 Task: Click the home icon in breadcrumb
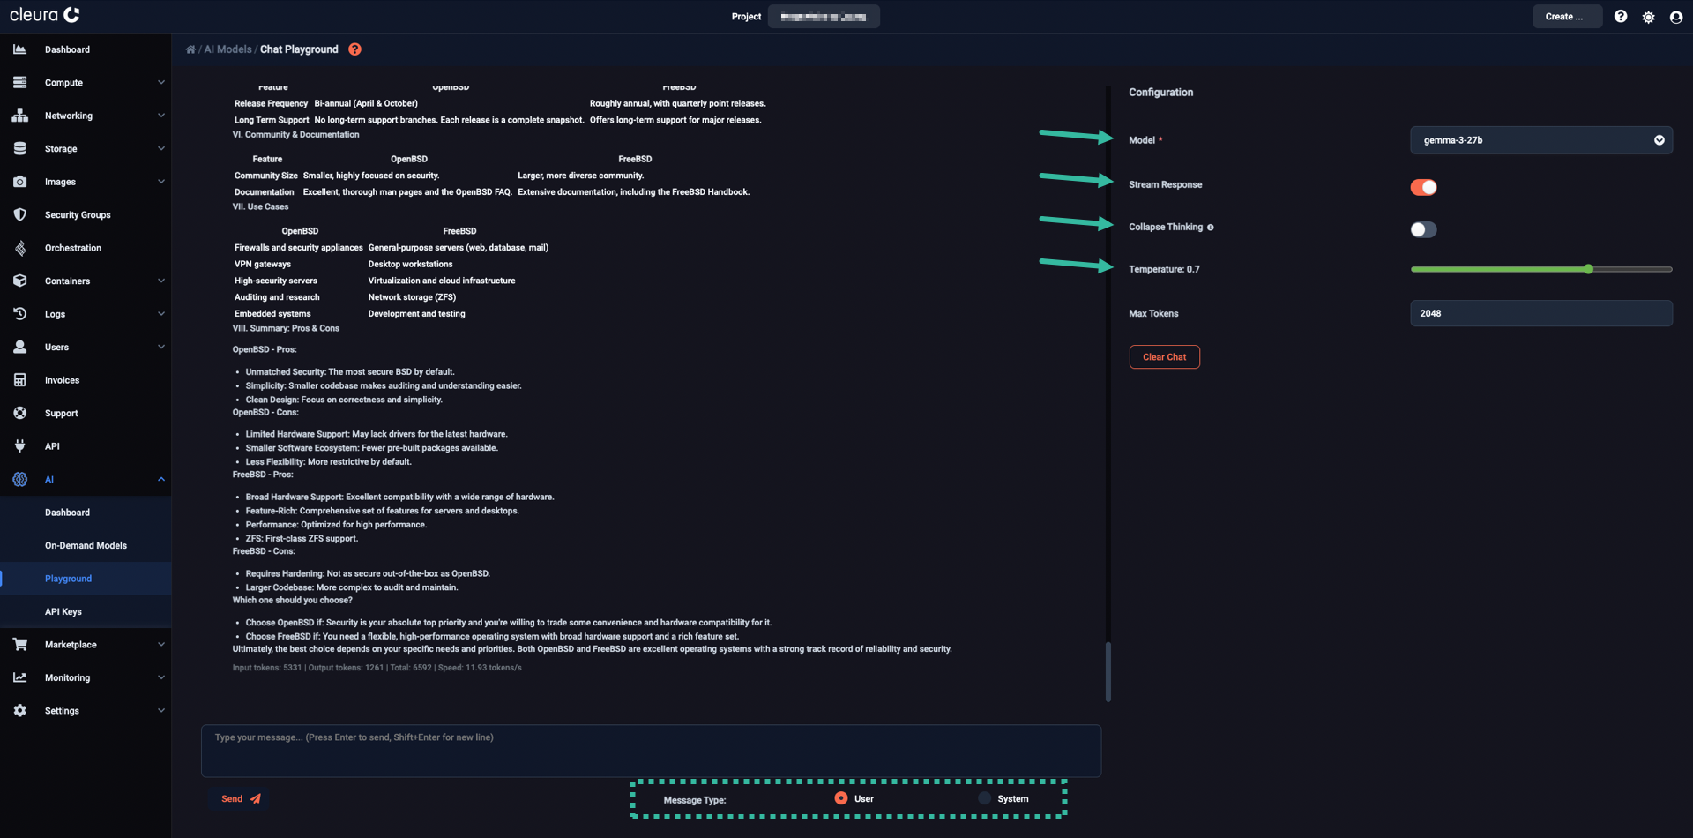click(190, 49)
